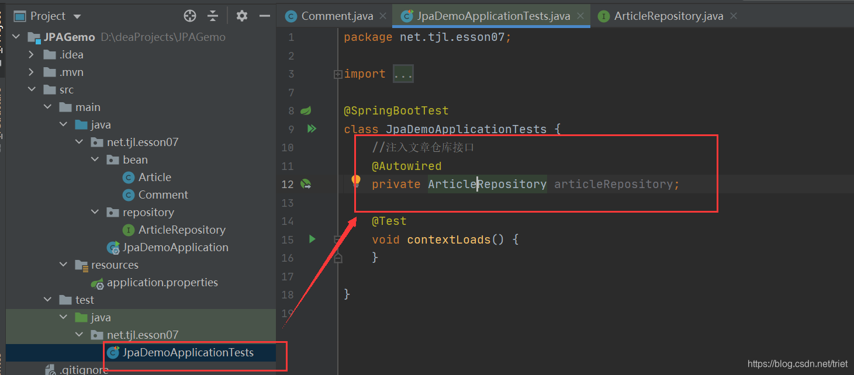Close the Comment.java tab
The image size is (854, 375).
383,16
